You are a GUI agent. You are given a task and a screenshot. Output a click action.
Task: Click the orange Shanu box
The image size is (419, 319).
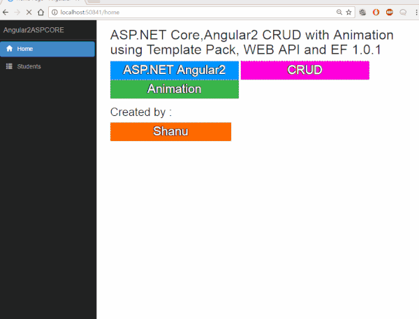click(x=171, y=132)
